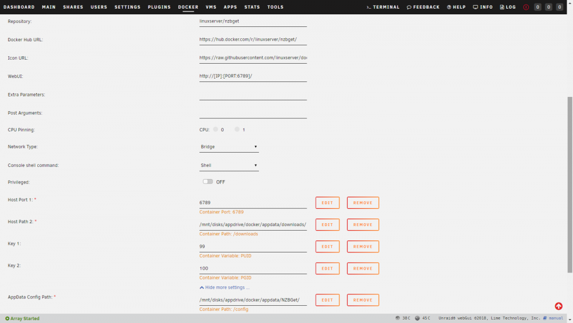This screenshot has width=573, height=323.
Task: Click the Post Arguments field
Action: (x=253, y=112)
